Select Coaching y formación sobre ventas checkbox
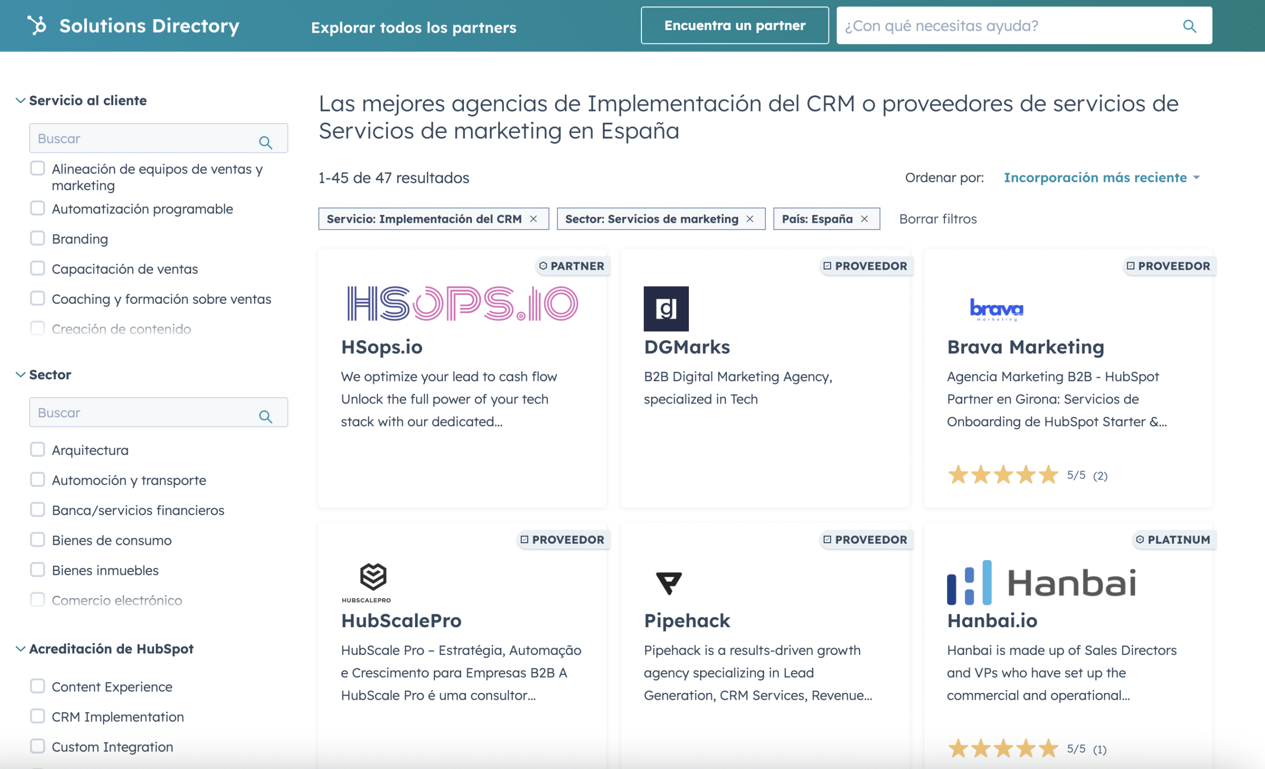This screenshot has width=1265, height=769. tap(38, 298)
